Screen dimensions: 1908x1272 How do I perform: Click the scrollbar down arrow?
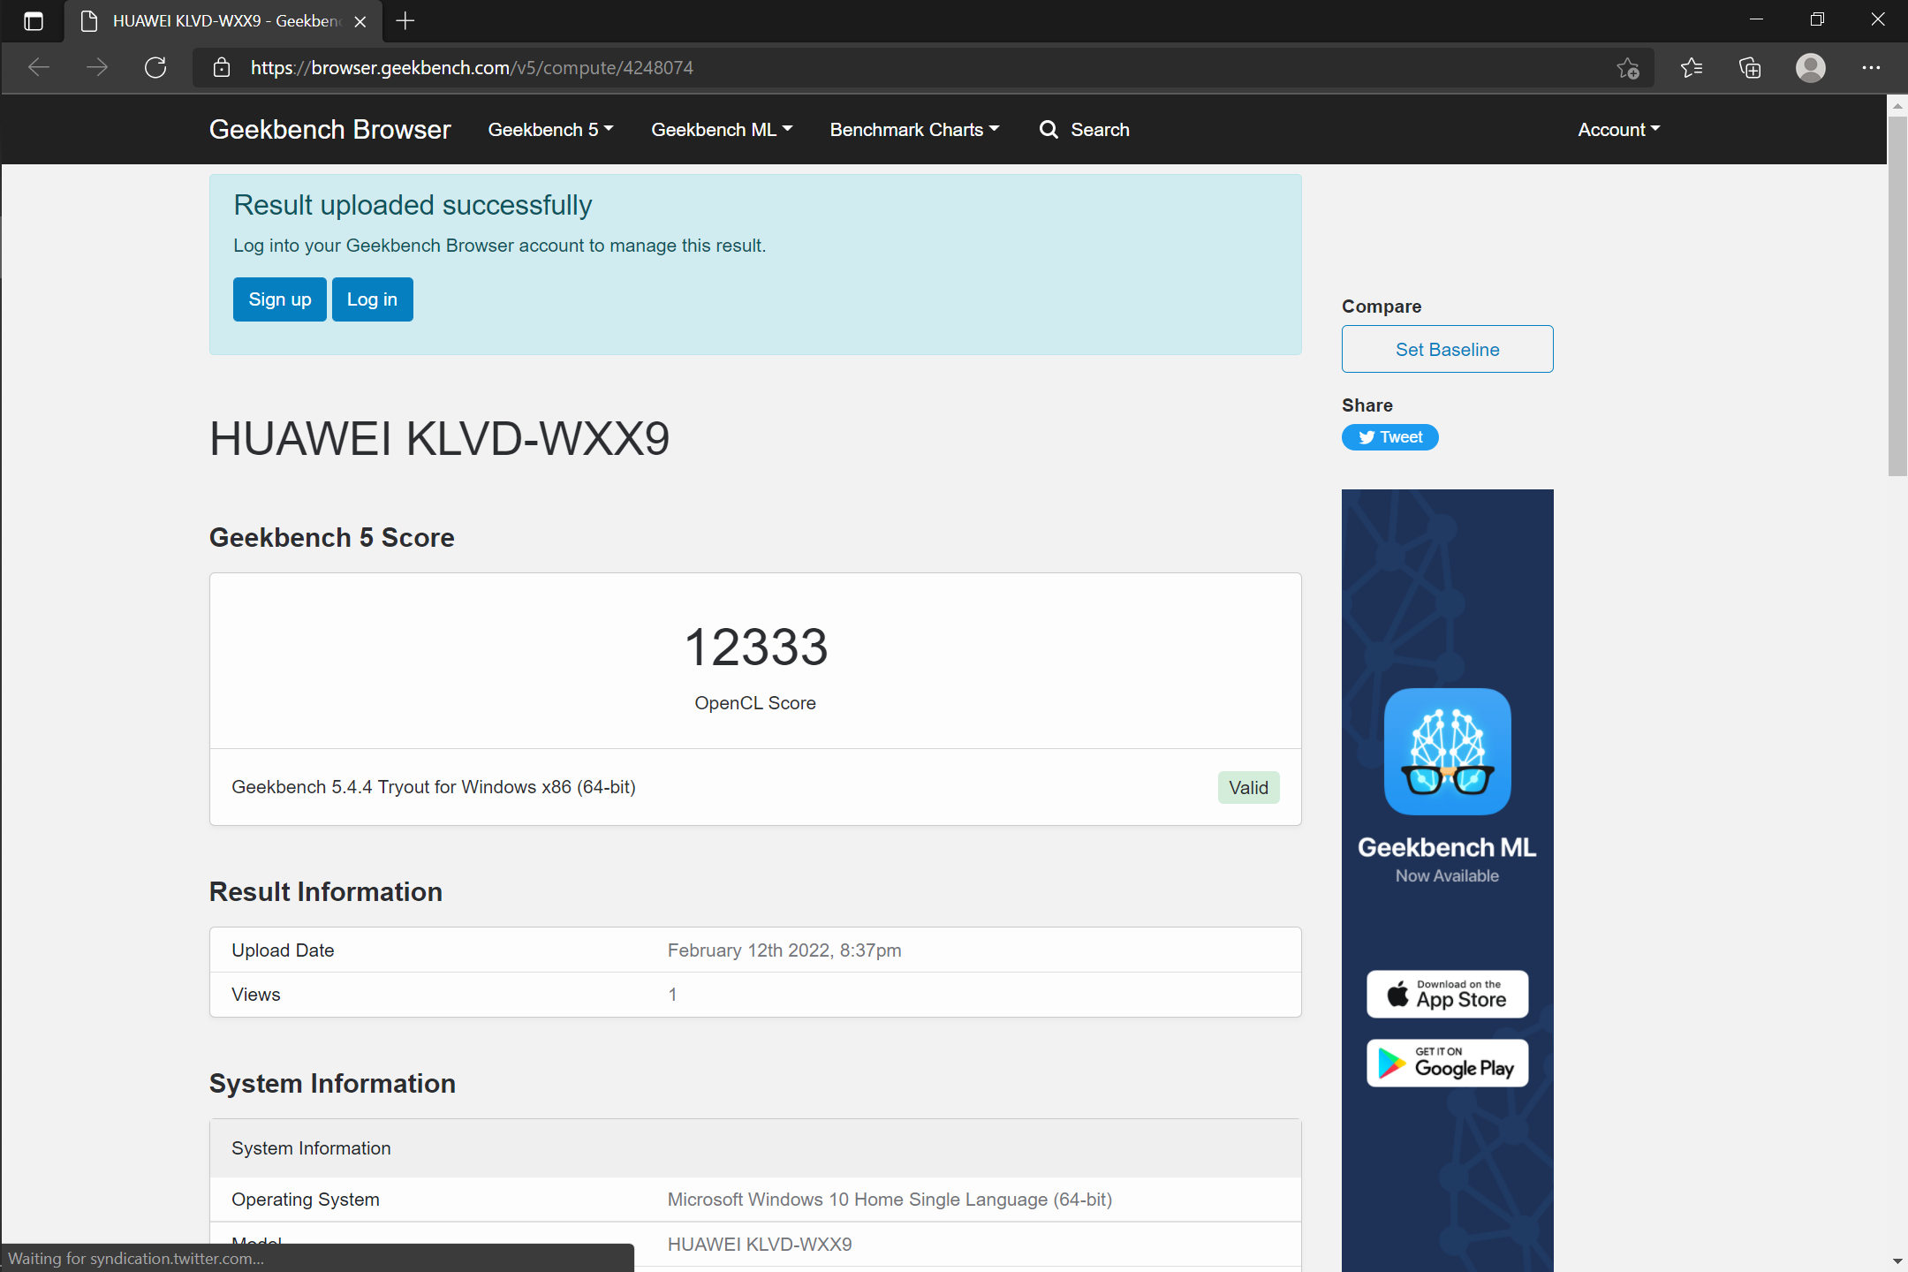(x=1897, y=1261)
